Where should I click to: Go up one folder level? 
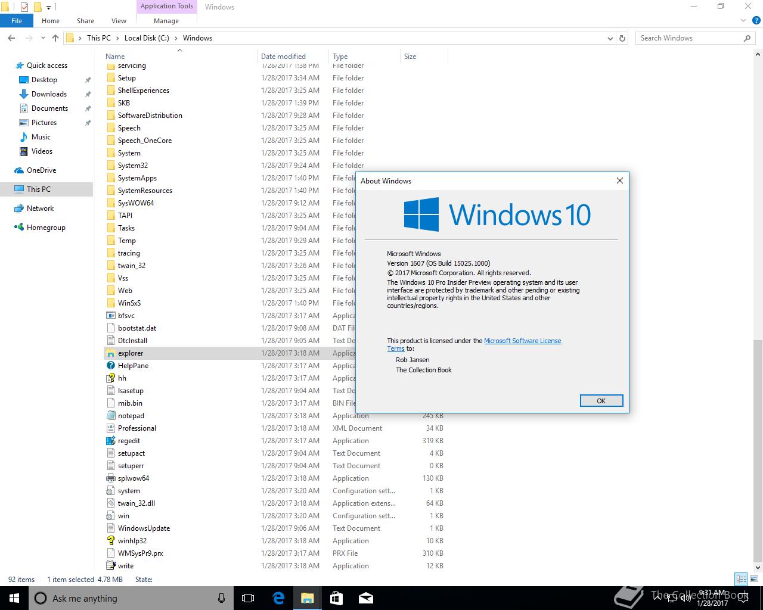pyautogui.click(x=55, y=38)
